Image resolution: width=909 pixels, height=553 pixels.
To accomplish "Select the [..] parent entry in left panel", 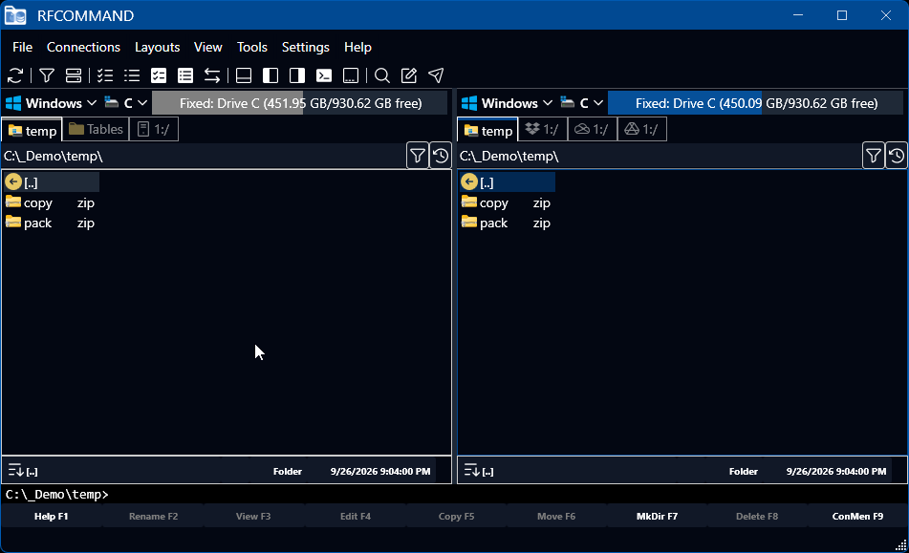I will pos(51,182).
